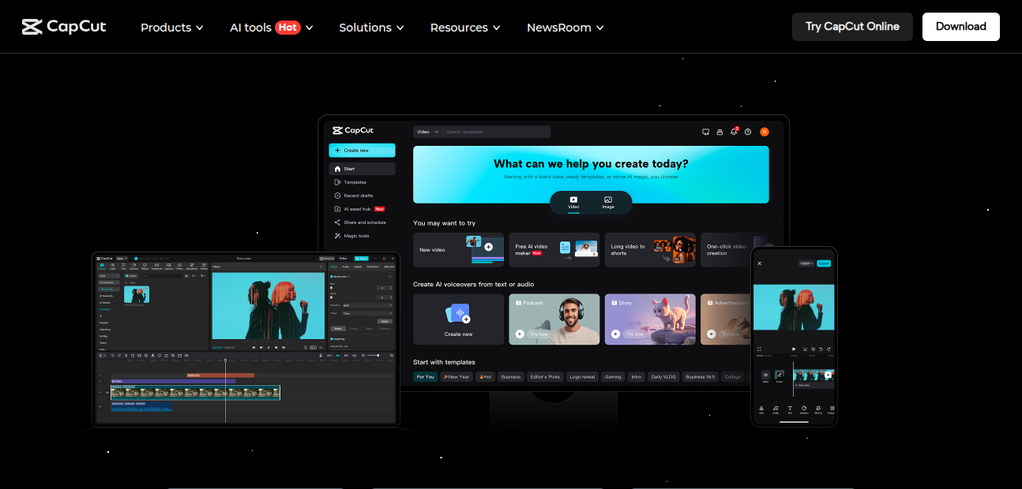Open the Solutions dropdown menu
The height and width of the screenshot is (489, 1022).
click(x=371, y=28)
